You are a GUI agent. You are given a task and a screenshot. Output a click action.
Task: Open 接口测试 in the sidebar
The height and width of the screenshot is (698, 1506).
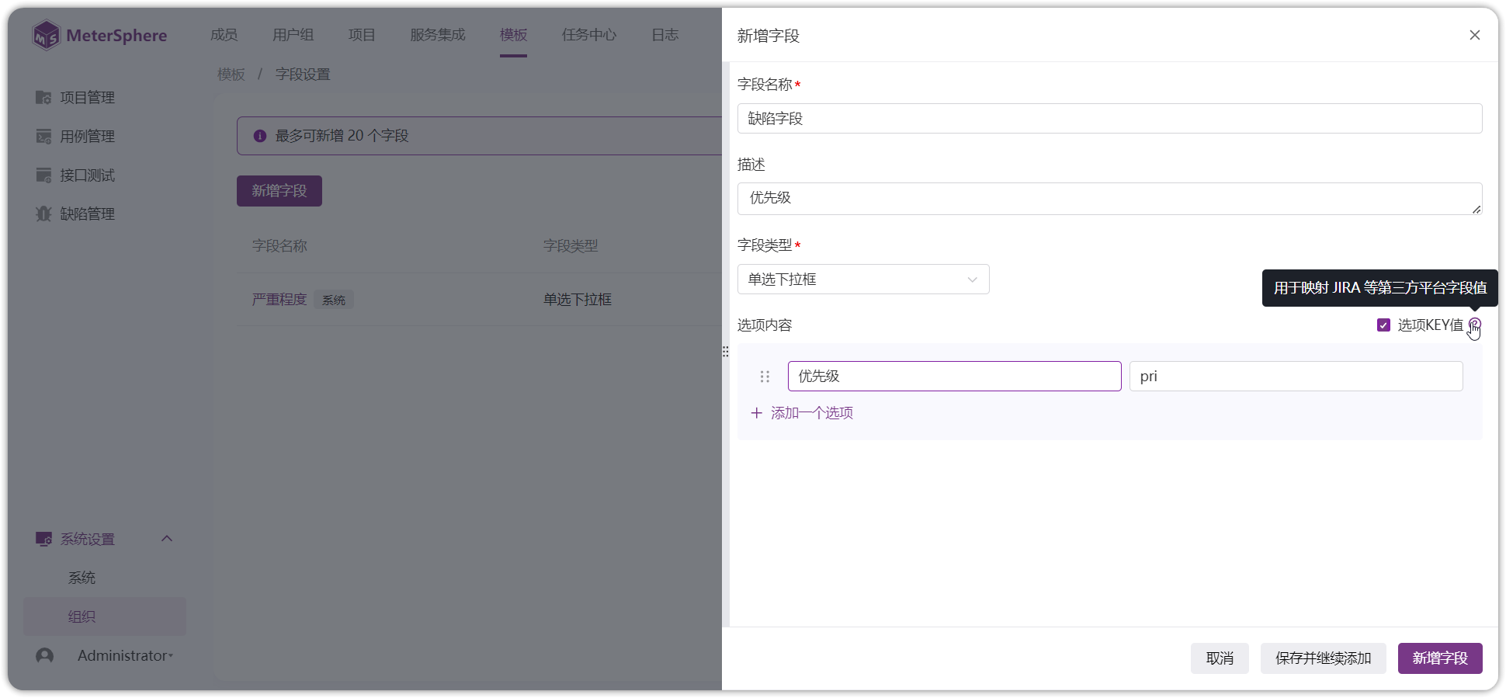tap(75, 175)
